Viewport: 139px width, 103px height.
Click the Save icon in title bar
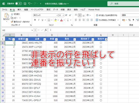[x=25, y=4]
